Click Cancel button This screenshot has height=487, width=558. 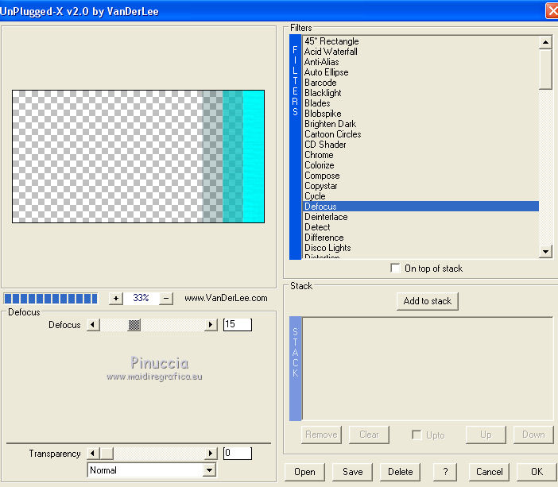pyautogui.click(x=490, y=472)
